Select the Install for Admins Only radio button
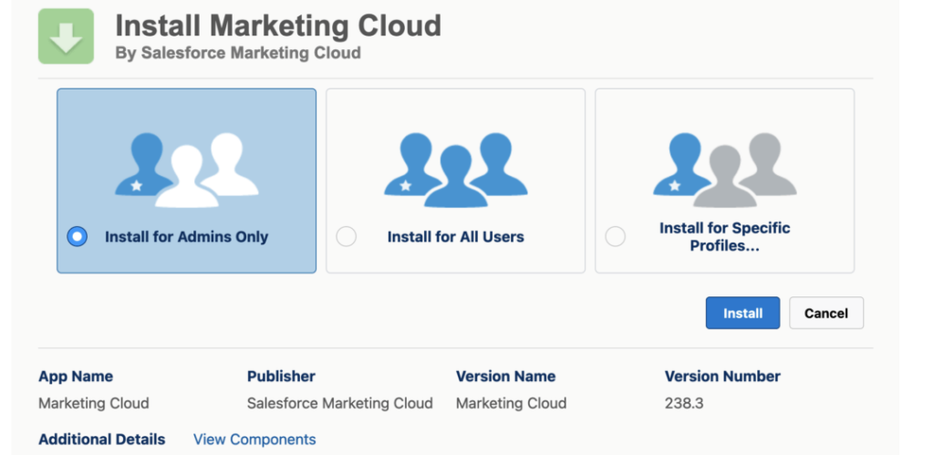The width and height of the screenshot is (934, 455). (x=77, y=236)
